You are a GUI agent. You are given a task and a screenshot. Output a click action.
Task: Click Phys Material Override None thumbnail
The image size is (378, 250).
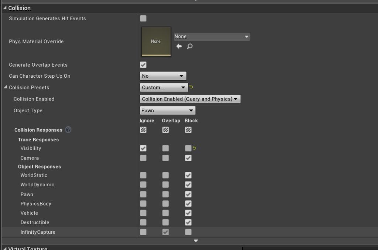156,41
